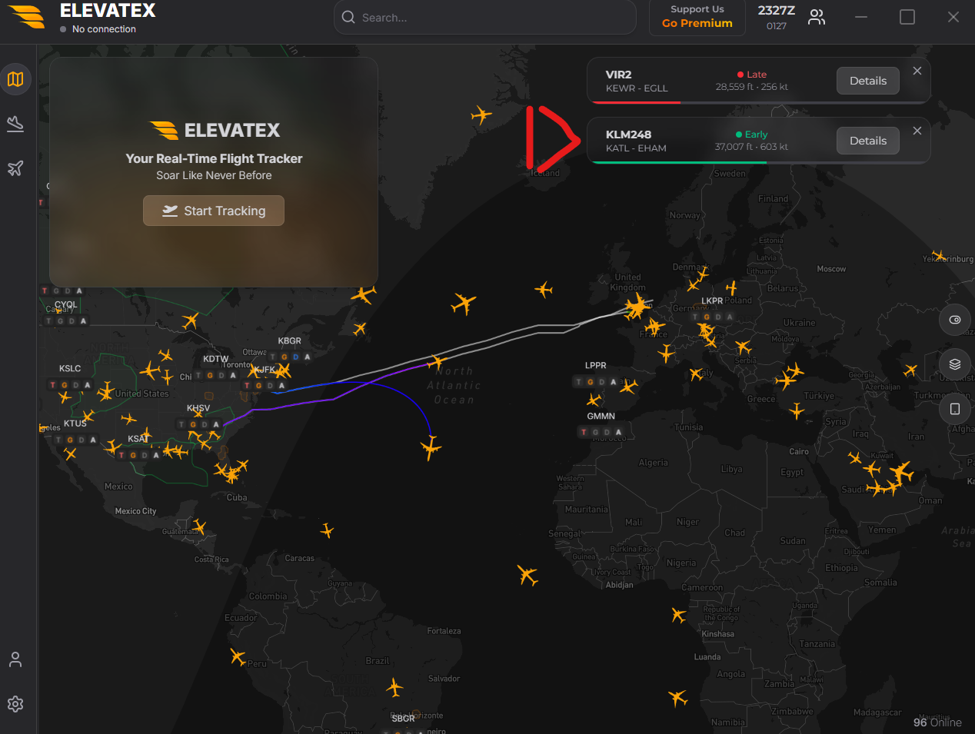Click Support Us Go Premium button

tap(697, 17)
